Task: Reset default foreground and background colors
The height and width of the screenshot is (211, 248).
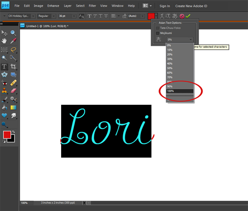Action: [x=4, y=142]
